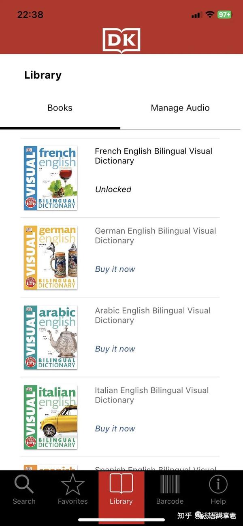Tap the Arabic dictionary cover with teapot

(x=50, y=337)
